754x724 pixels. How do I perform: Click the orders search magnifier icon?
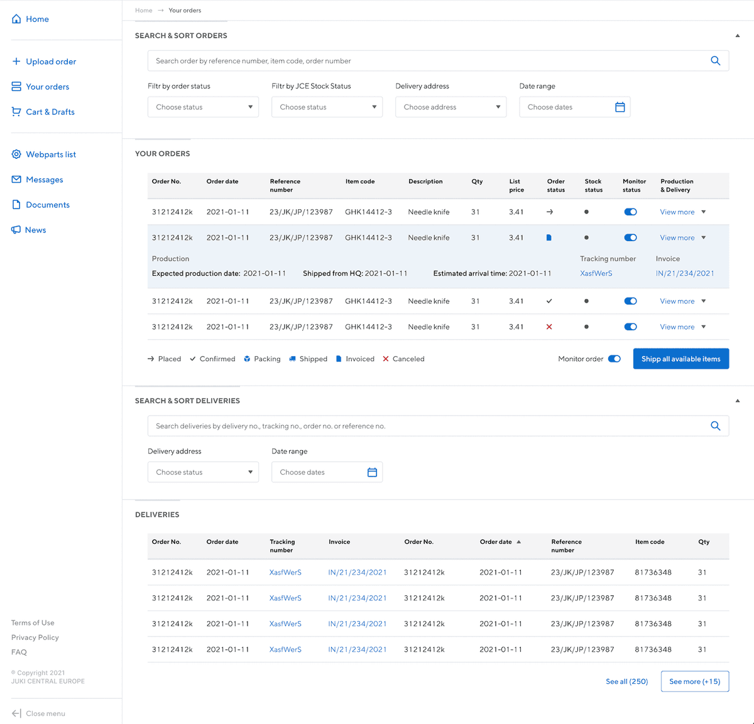point(715,61)
